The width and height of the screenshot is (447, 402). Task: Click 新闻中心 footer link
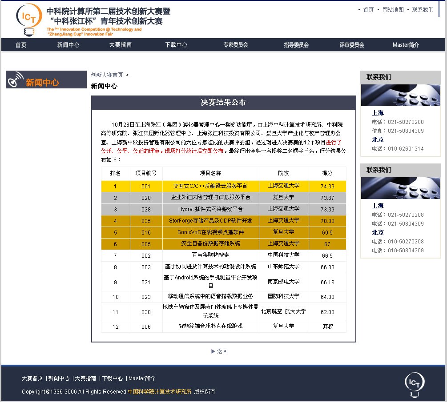[59, 378]
